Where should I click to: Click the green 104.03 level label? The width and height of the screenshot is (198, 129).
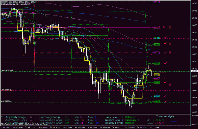156,101
